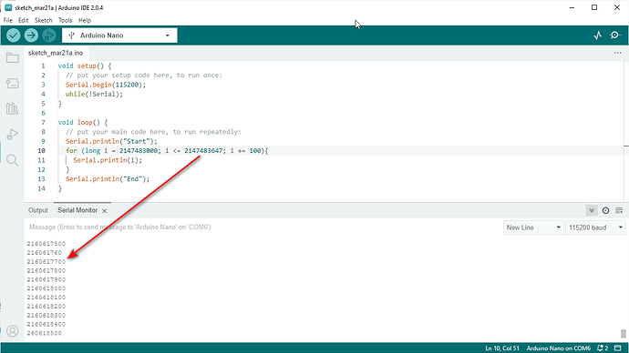The width and height of the screenshot is (629, 353).
Task: Click the Verify checkmark button
Action: [x=14, y=35]
